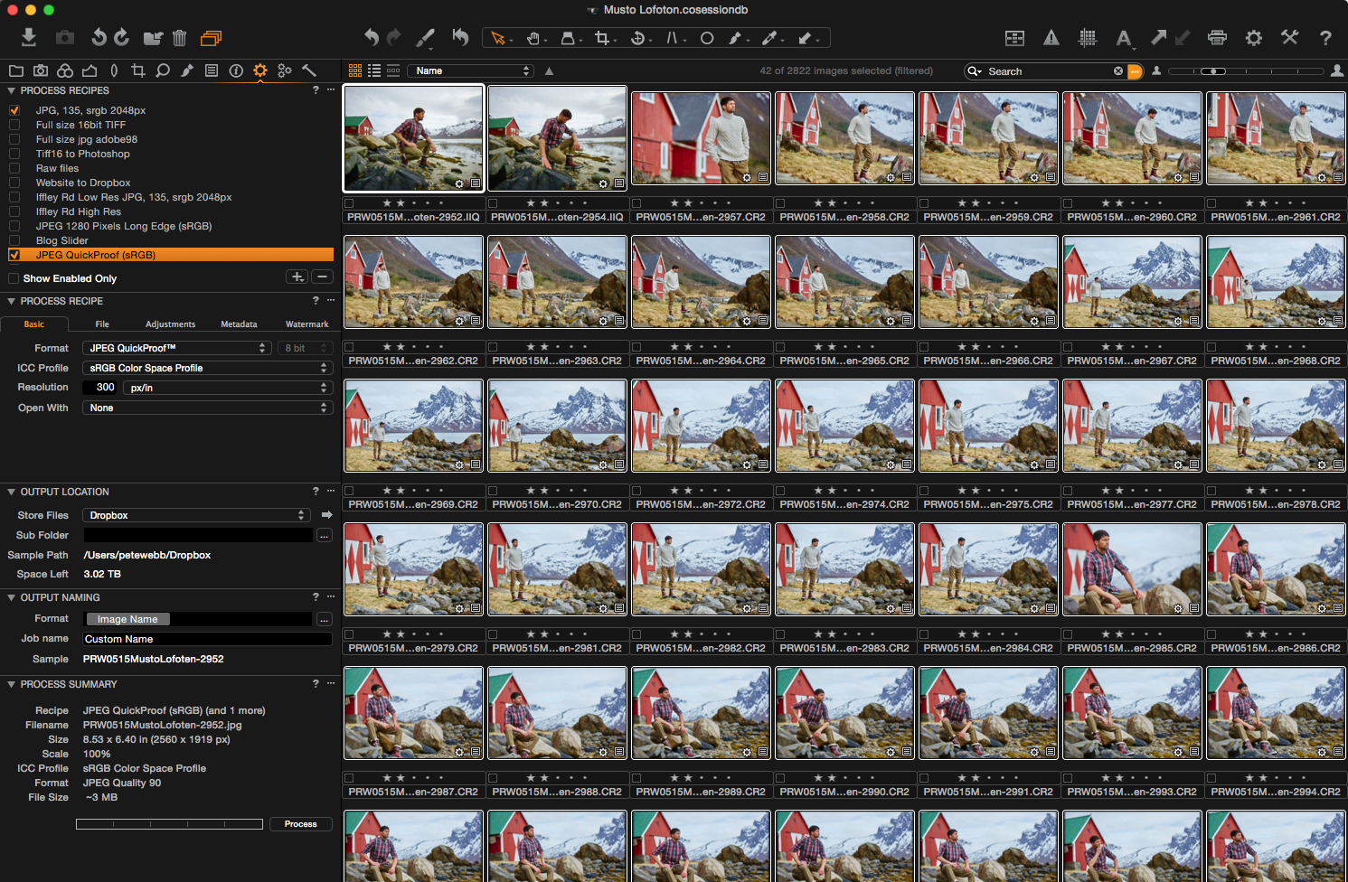
Task: Select the Pan hand cursor tool
Action: pyautogui.click(x=533, y=38)
